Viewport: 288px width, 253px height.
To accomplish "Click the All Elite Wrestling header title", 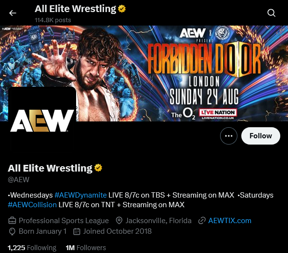I will pyautogui.click(x=75, y=9).
